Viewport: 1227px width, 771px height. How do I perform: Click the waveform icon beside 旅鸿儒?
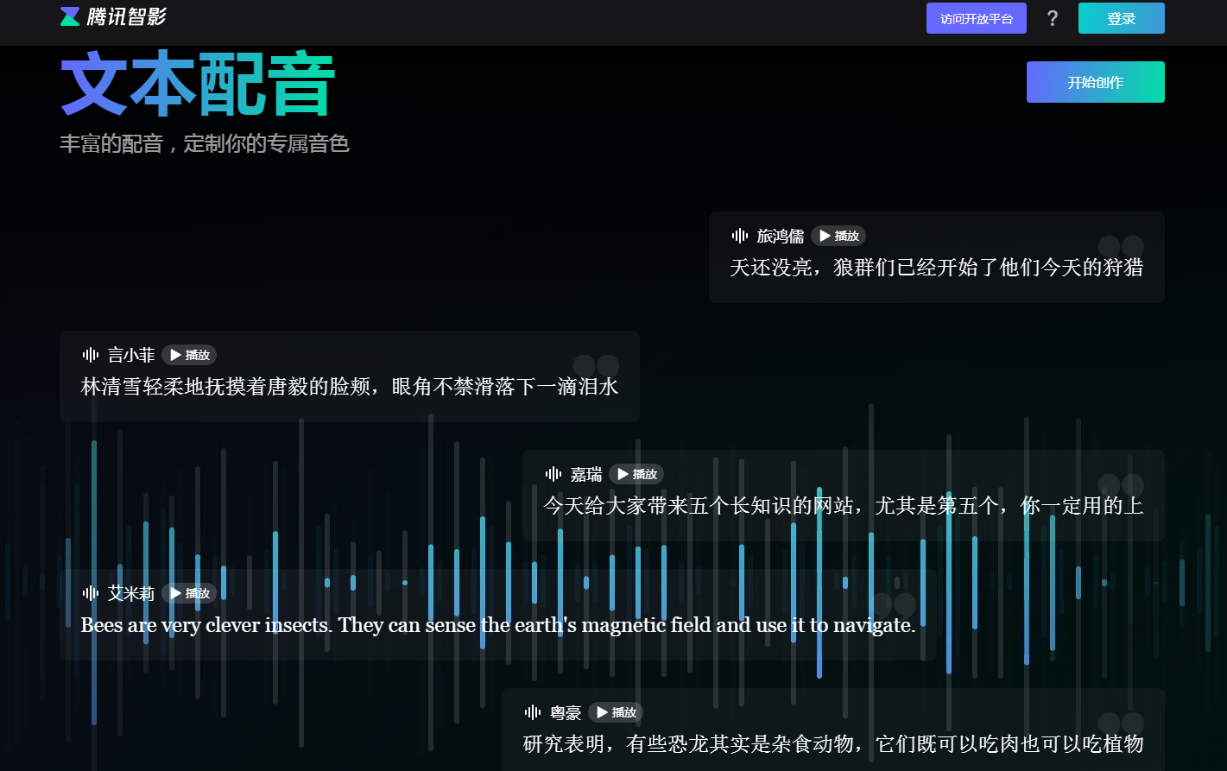point(740,235)
